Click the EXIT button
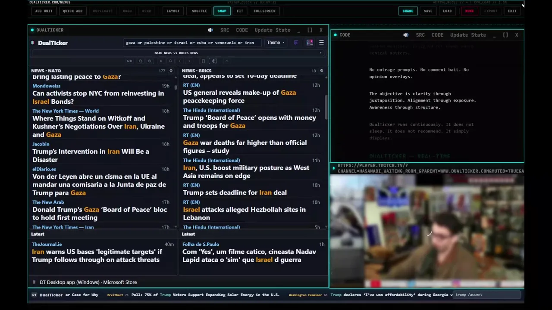This screenshot has height=310, width=552. (512, 11)
